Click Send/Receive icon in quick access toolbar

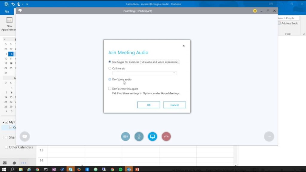pyautogui.click(x=7, y=4)
